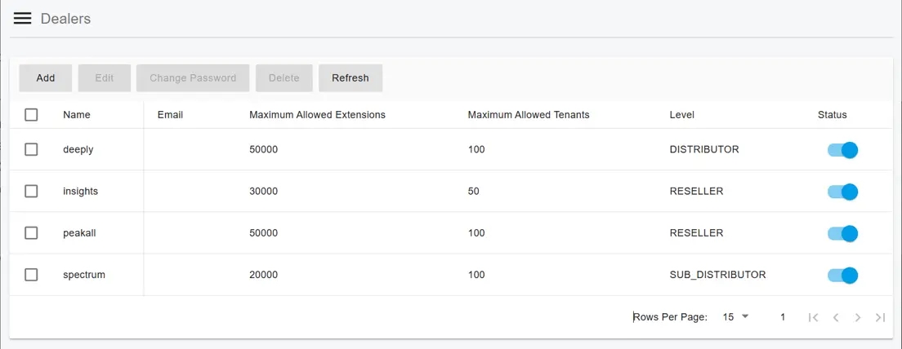The height and width of the screenshot is (349, 902).
Task: Jump to last page of dealers
Action: click(x=880, y=317)
